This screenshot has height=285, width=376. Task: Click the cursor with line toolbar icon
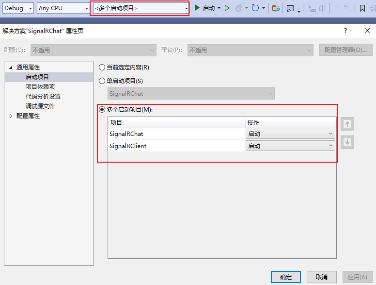[312, 8]
